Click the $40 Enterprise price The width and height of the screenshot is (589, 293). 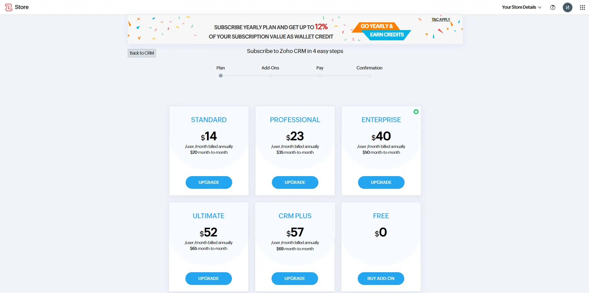click(381, 136)
